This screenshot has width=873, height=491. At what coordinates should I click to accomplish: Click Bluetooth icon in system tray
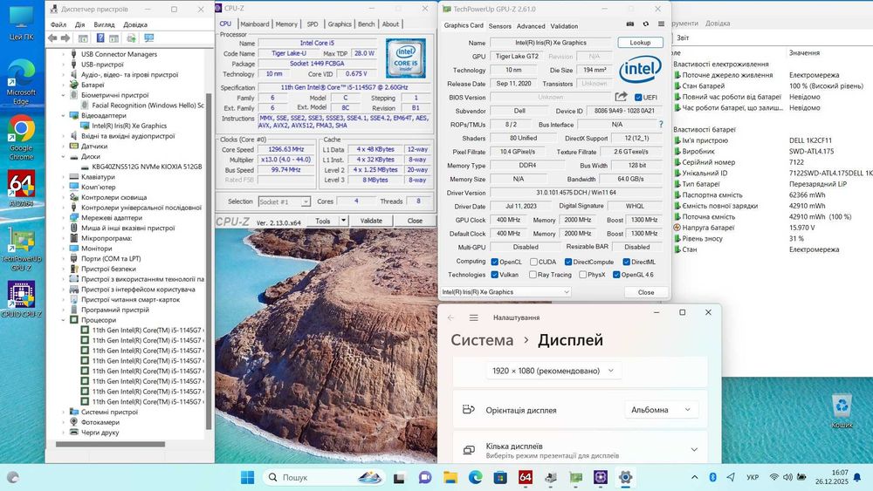(712, 477)
